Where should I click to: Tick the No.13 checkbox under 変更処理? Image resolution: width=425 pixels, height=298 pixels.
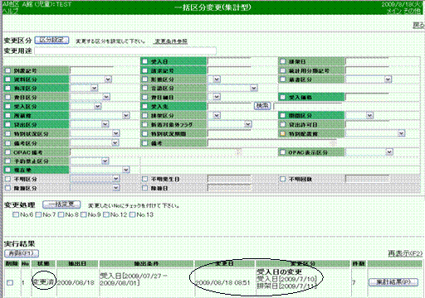click(133, 214)
